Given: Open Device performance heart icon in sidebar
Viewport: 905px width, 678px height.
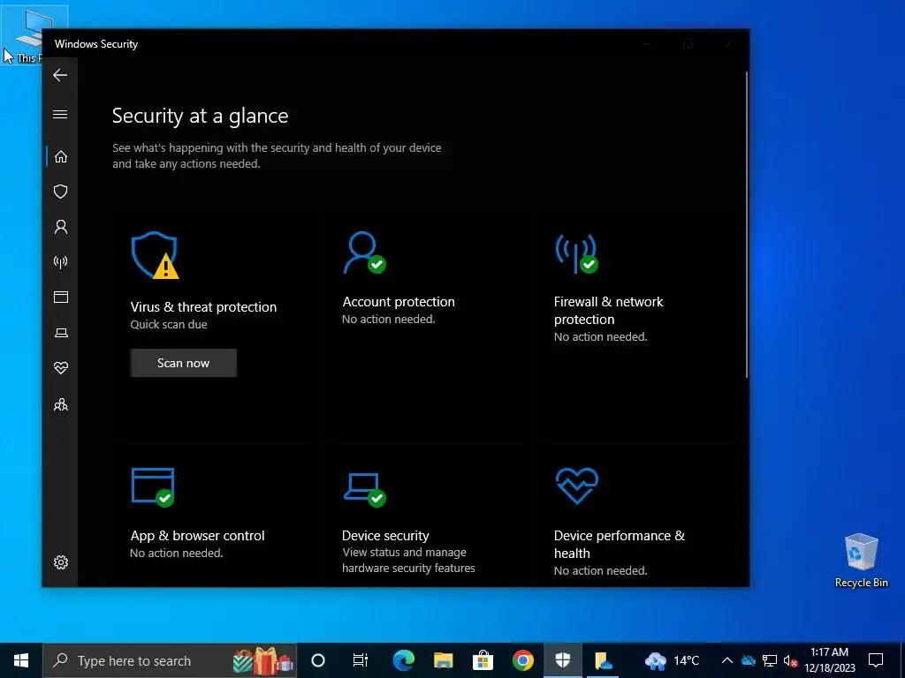Looking at the screenshot, I should click(x=61, y=368).
